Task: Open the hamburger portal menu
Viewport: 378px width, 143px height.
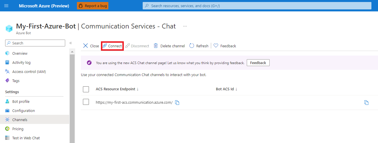Action: tap(6, 6)
